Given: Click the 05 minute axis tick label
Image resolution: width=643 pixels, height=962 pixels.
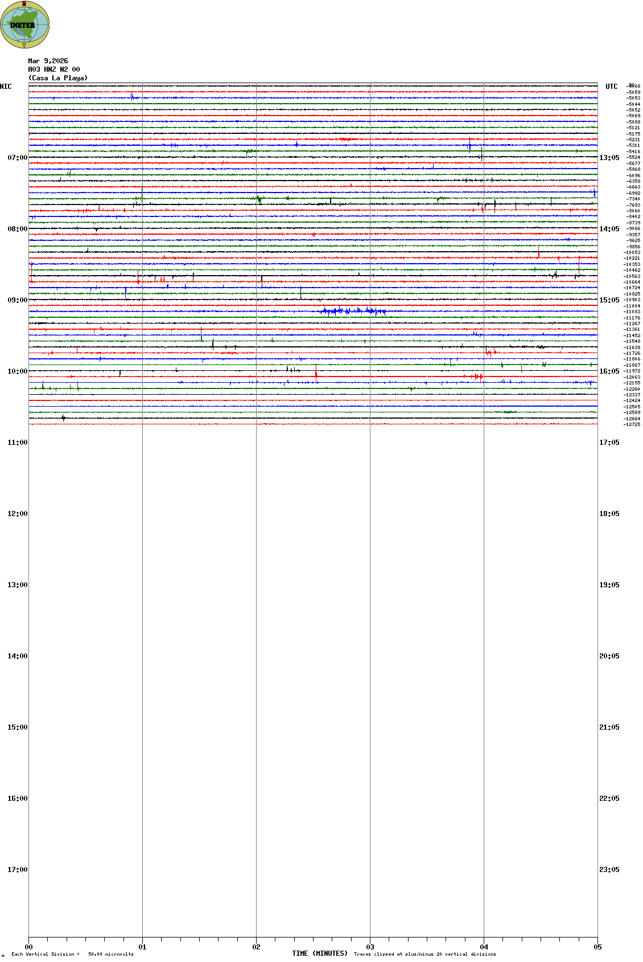Looking at the screenshot, I should point(597,947).
